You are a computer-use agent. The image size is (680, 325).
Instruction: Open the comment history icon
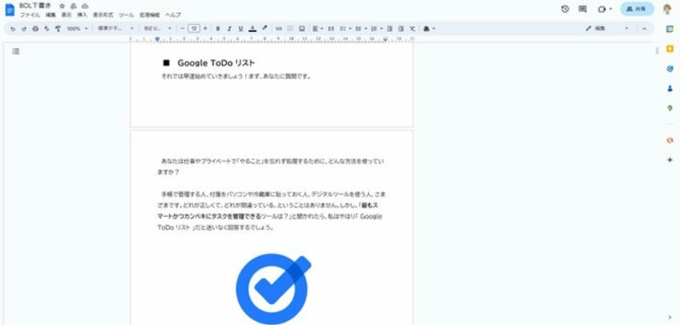coord(583,9)
